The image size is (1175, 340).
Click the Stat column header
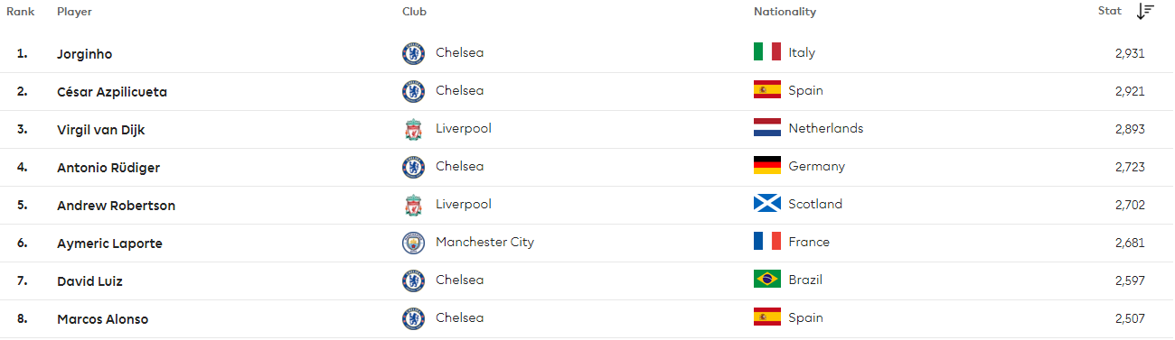pyautogui.click(x=1109, y=12)
